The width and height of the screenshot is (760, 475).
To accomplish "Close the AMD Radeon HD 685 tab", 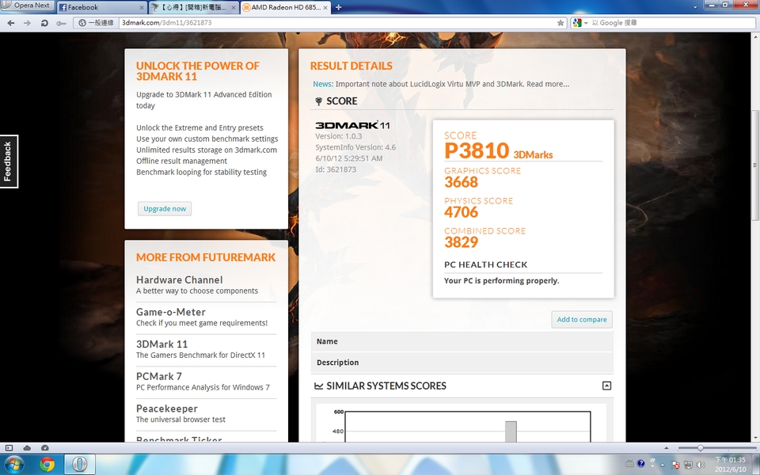I will tap(325, 8).
